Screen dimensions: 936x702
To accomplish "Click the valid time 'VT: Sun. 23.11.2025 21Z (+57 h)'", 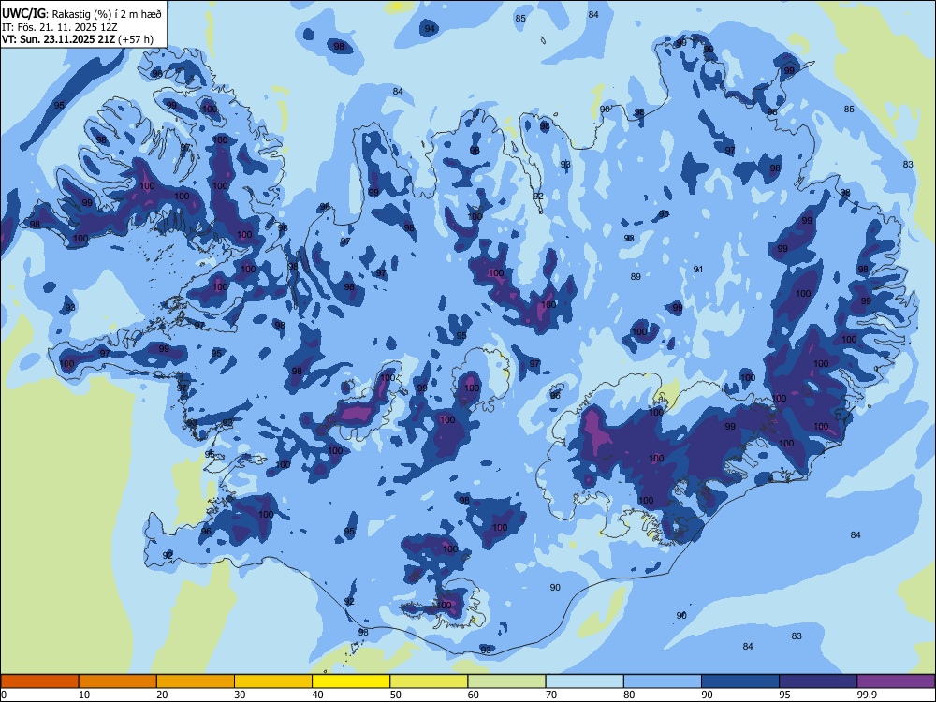I will (78, 39).
